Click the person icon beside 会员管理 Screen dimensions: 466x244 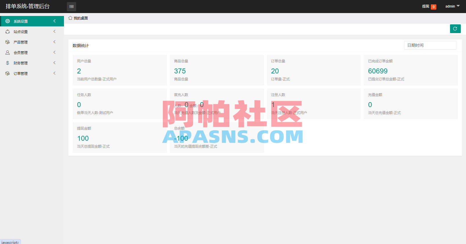click(8, 53)
